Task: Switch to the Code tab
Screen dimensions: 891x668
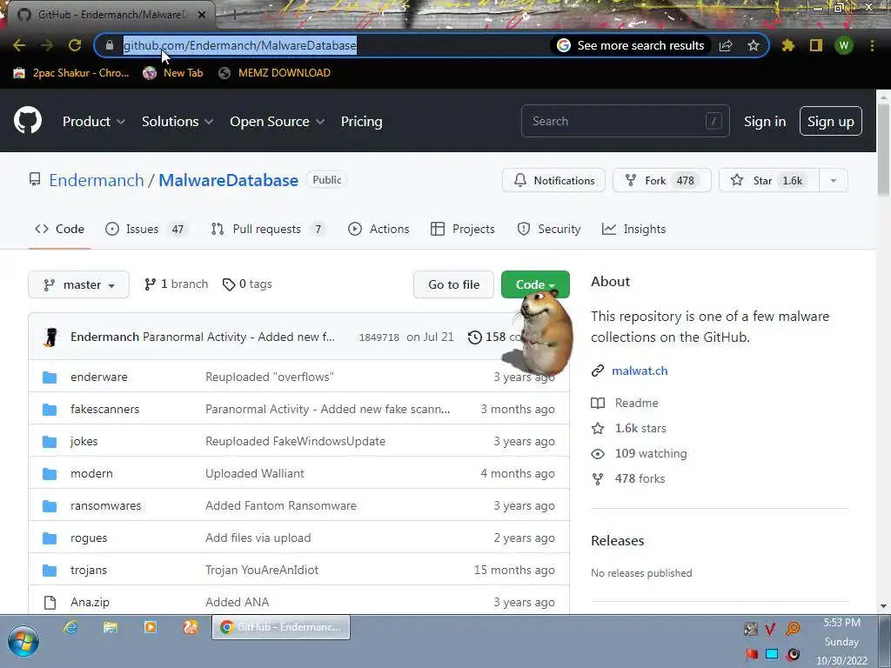Action: coord(60,229)
